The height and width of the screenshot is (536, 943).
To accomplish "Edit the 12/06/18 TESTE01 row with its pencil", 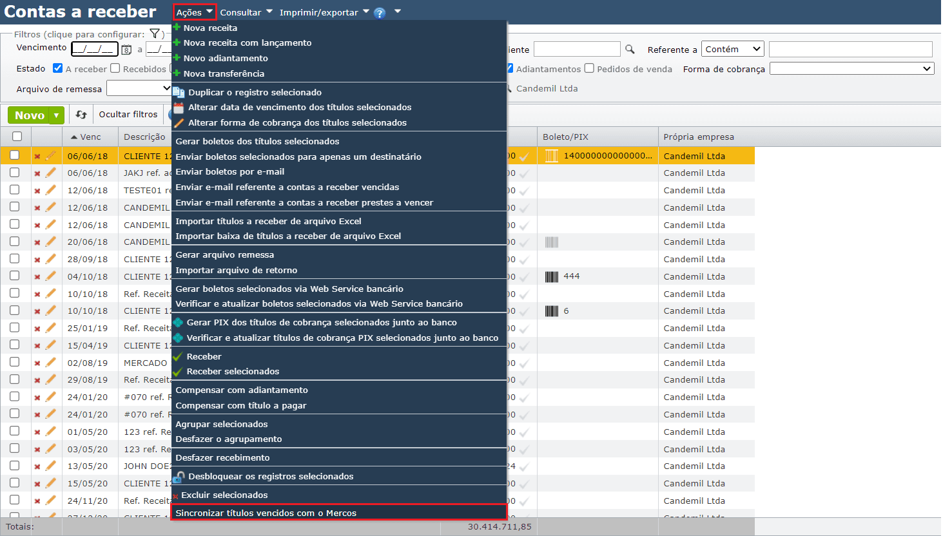I will [51, 190].
